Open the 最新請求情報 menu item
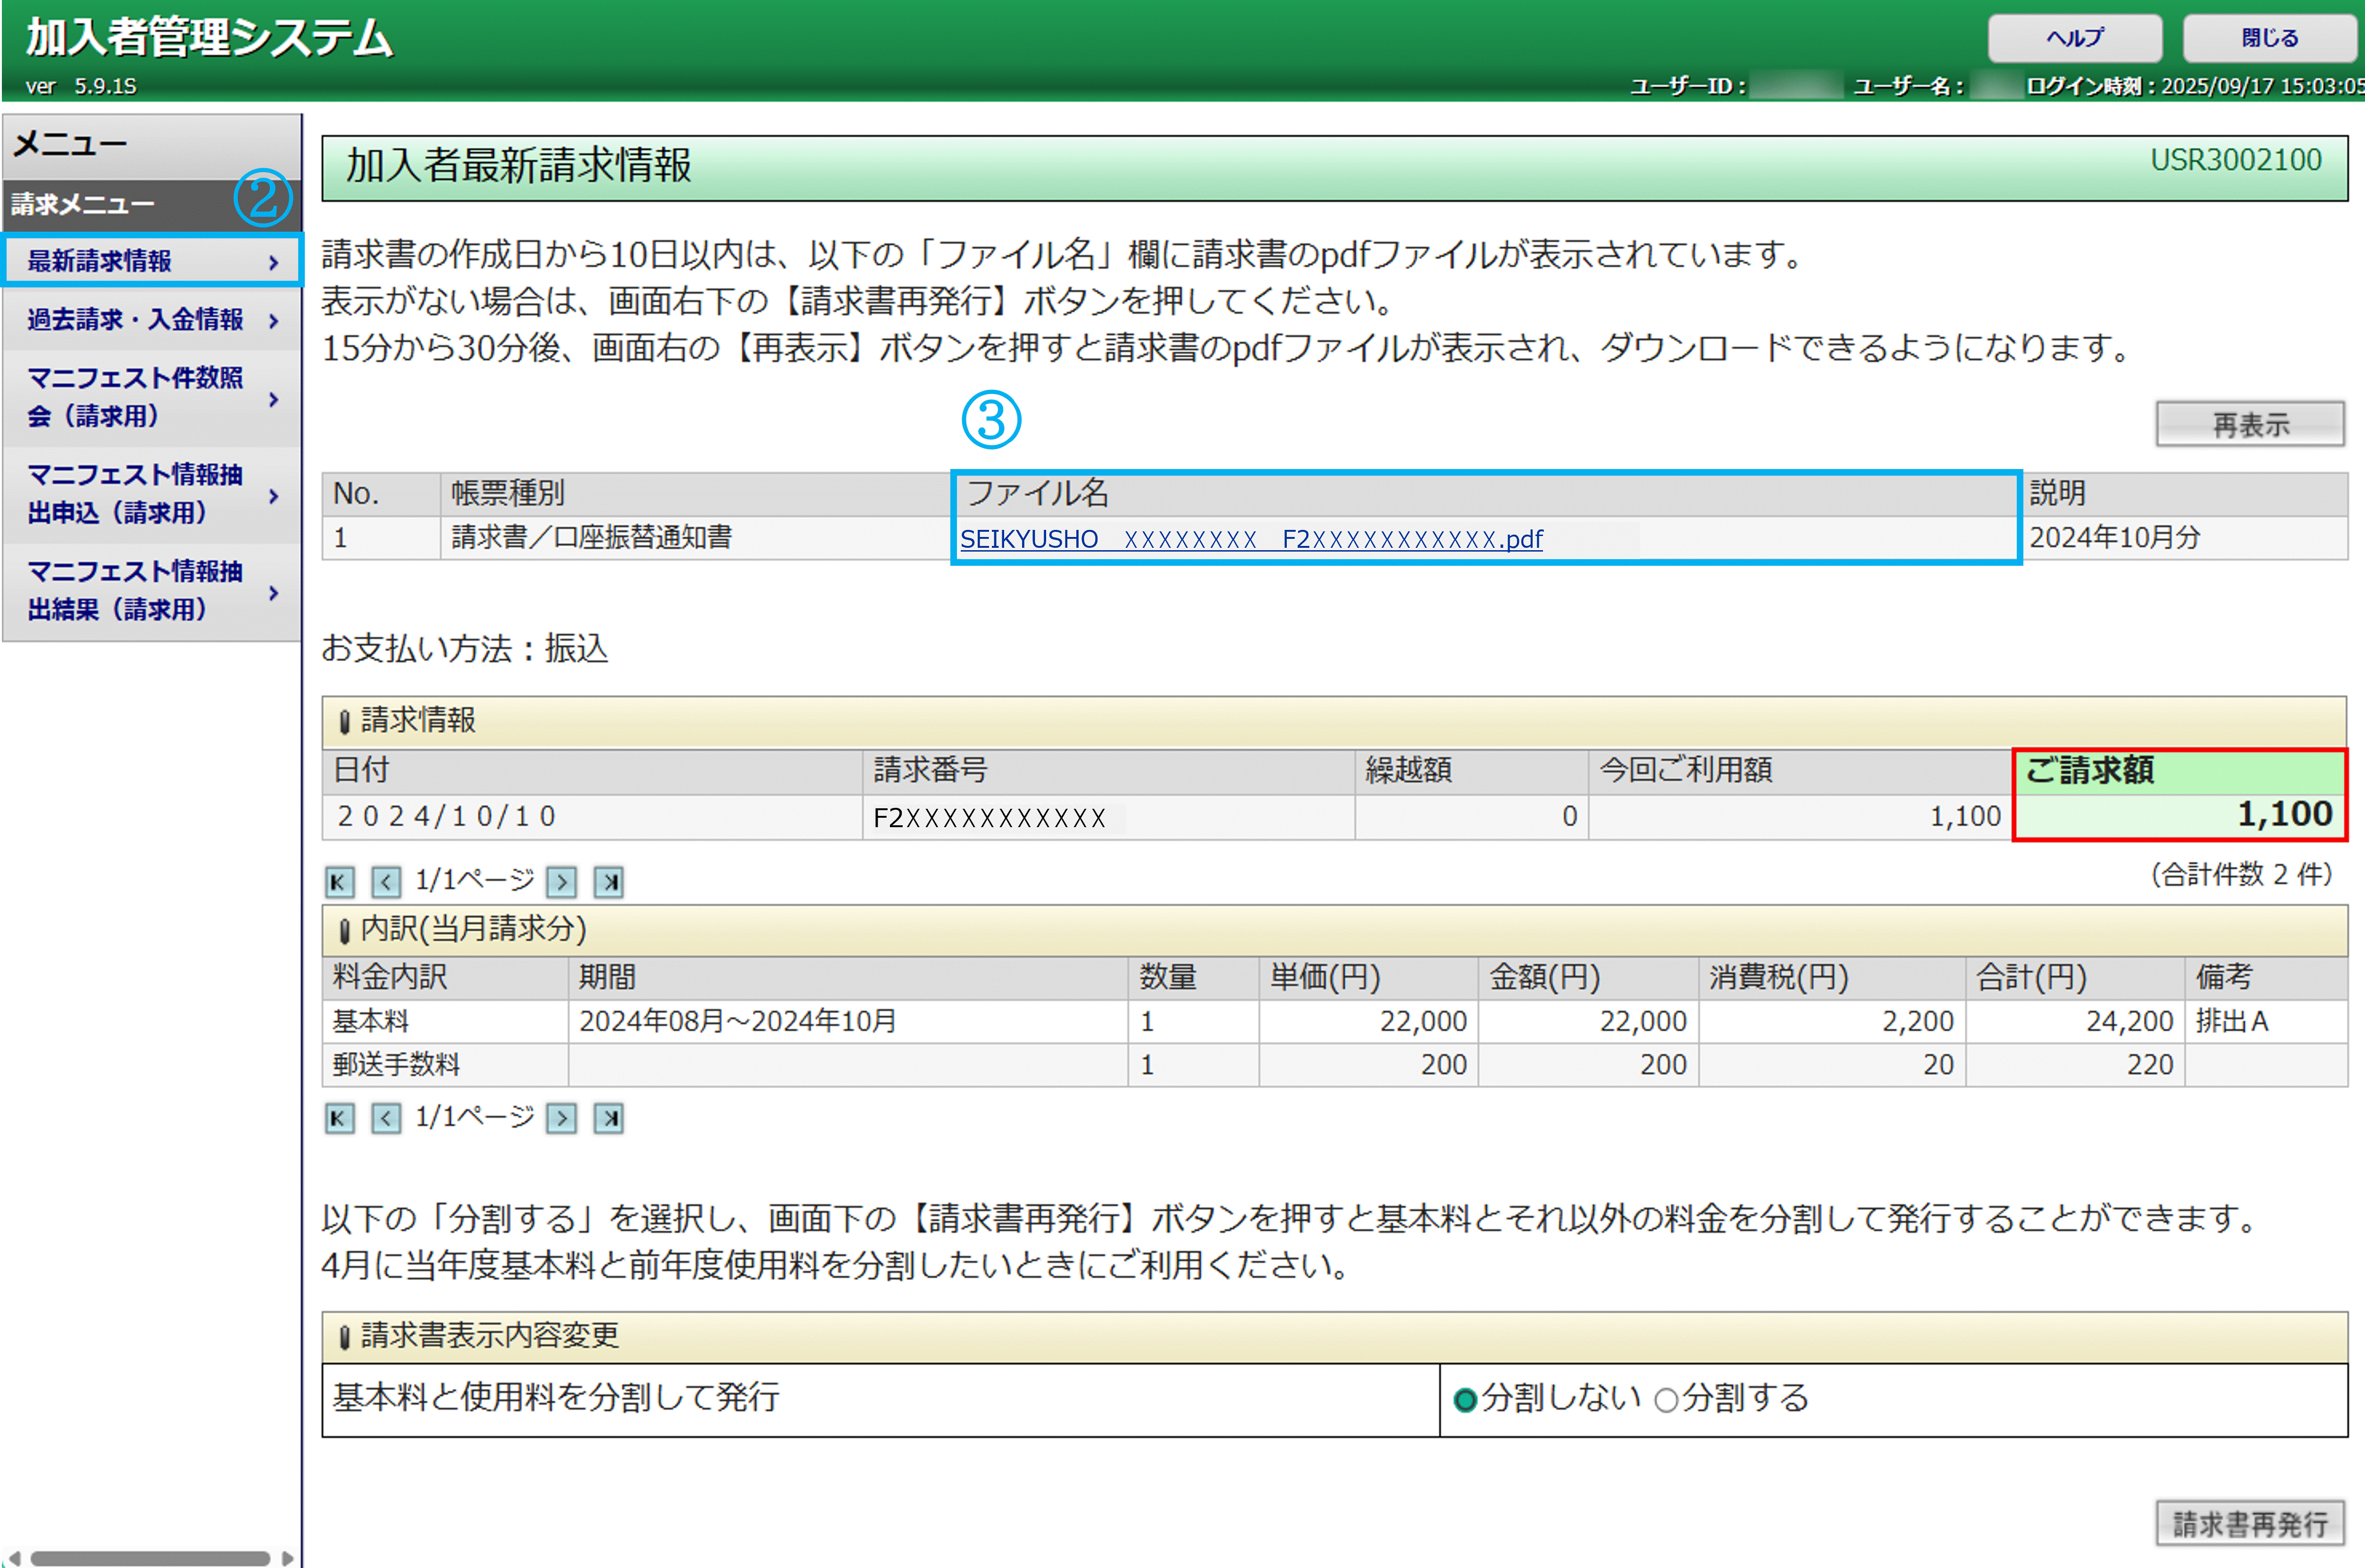 pos(100,261)
